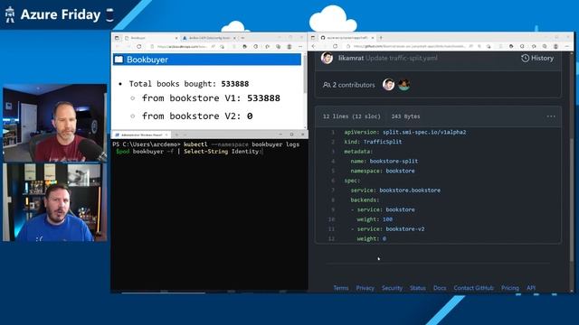Click likamrat's avatar beside the commit message

[327, 58]
